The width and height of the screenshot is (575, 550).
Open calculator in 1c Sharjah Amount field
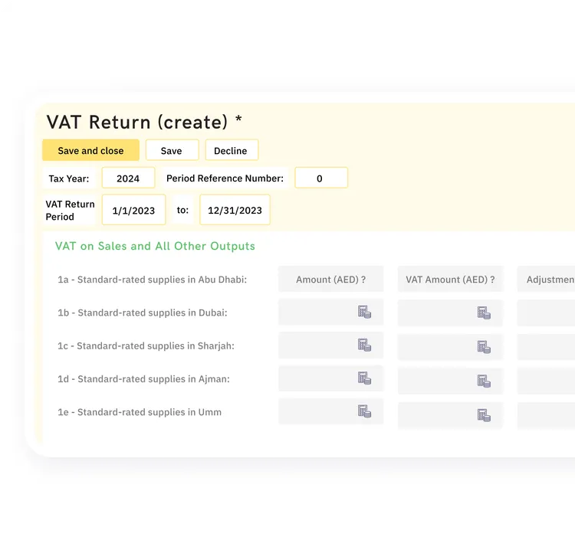pos(364,345)
